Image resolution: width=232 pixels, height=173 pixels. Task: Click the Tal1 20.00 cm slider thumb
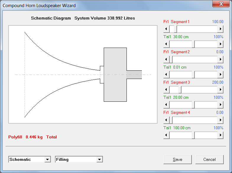193,105
